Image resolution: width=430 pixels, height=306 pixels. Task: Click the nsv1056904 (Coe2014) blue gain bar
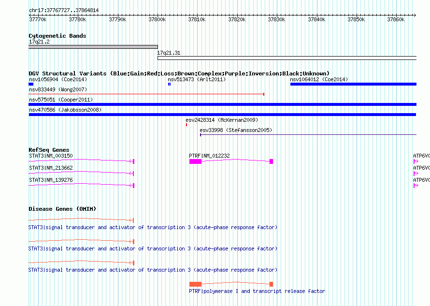[31, 84]
